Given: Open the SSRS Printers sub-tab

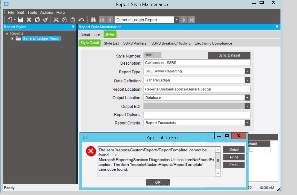Looking at the screenshot, I should (x=135, y=43).
